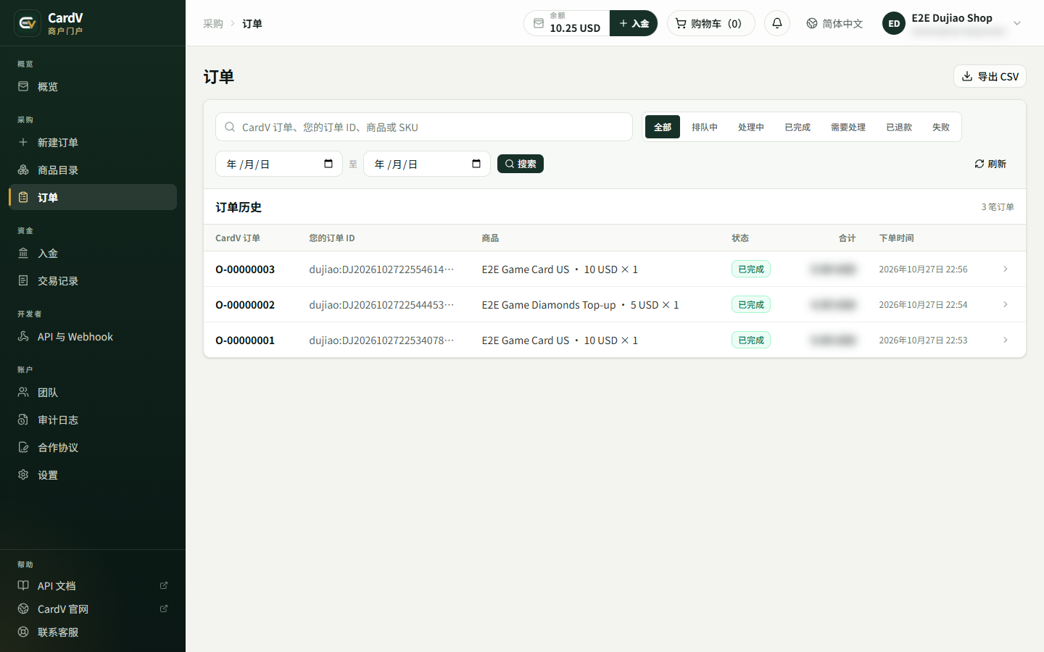Click the balance 10.25 USD box

point(567,23)
